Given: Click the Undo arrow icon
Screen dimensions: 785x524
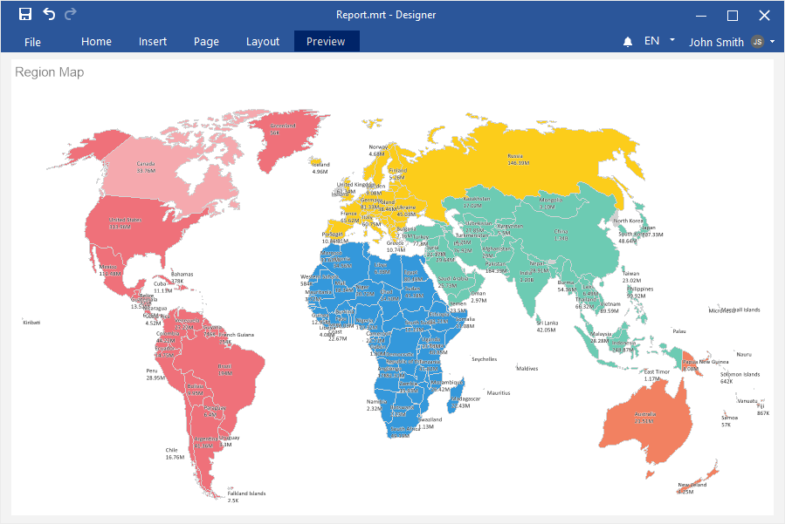Looking at the screenshot, I should click(x=49, y=14).
